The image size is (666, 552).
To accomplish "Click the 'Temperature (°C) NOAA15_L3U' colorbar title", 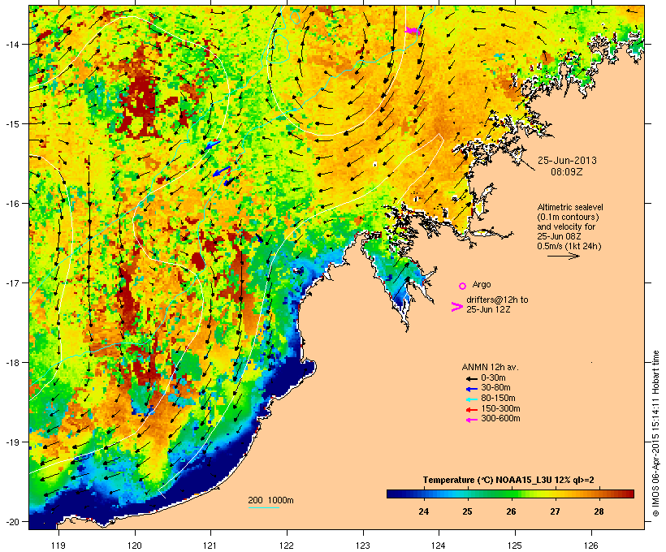I will (x=487, y=481).
